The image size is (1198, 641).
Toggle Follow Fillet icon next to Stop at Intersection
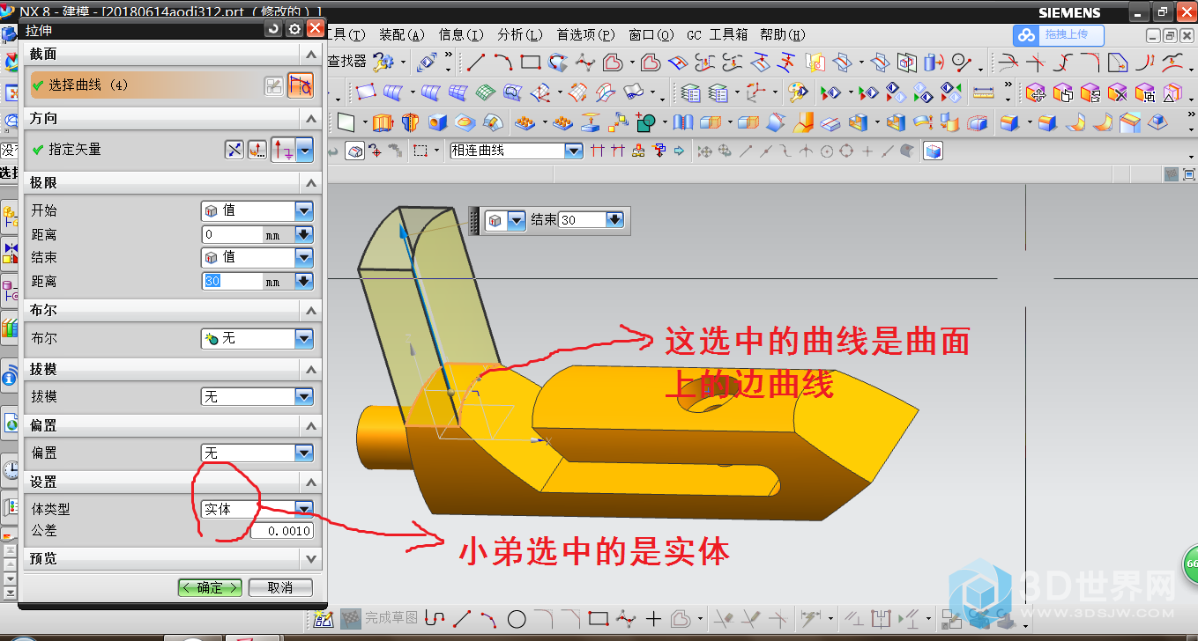(617, 151)
